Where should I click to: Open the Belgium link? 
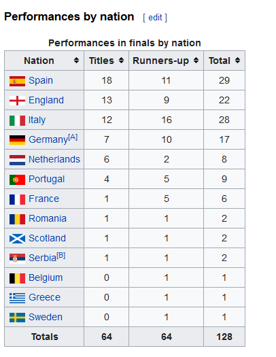click(x=46, y=278)
